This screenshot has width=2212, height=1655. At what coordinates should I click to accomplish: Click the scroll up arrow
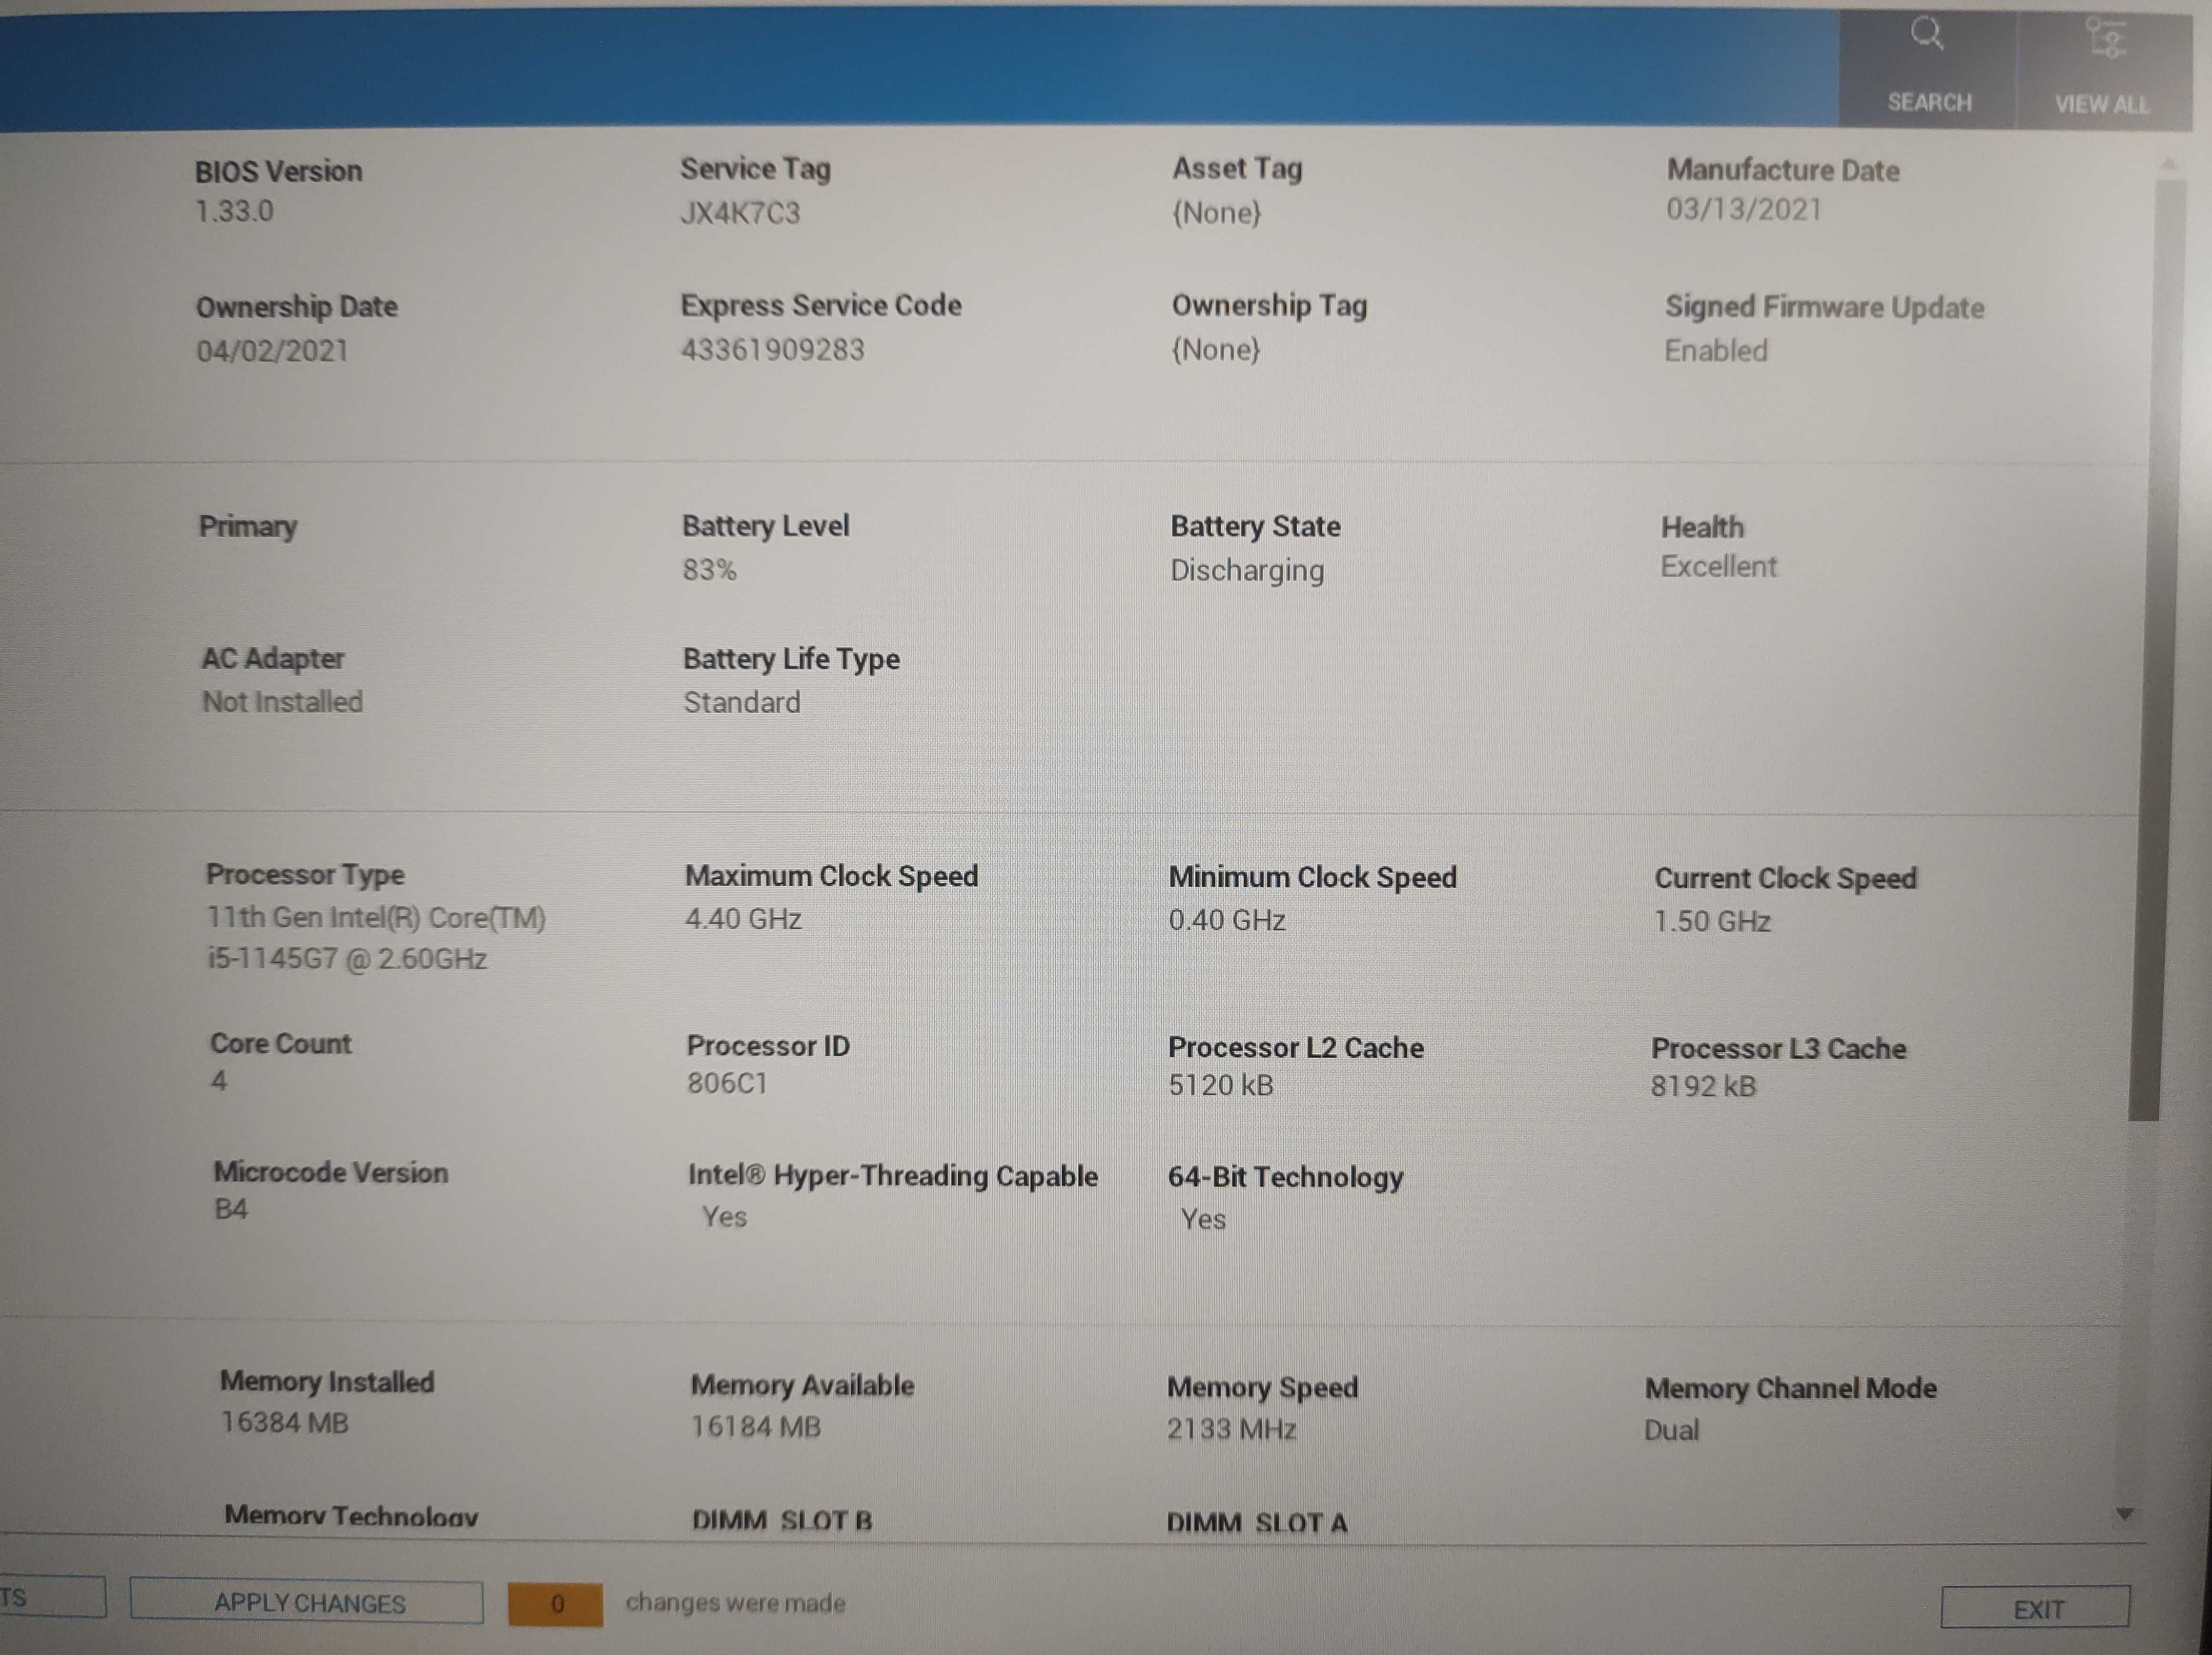click(2168, 162)
